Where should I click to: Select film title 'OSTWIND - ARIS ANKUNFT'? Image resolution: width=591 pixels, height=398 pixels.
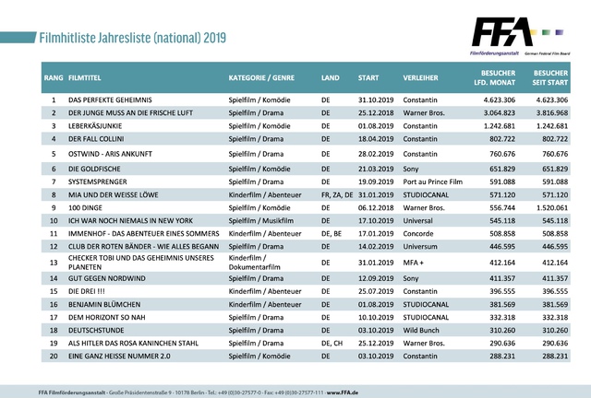coord(110,154)
